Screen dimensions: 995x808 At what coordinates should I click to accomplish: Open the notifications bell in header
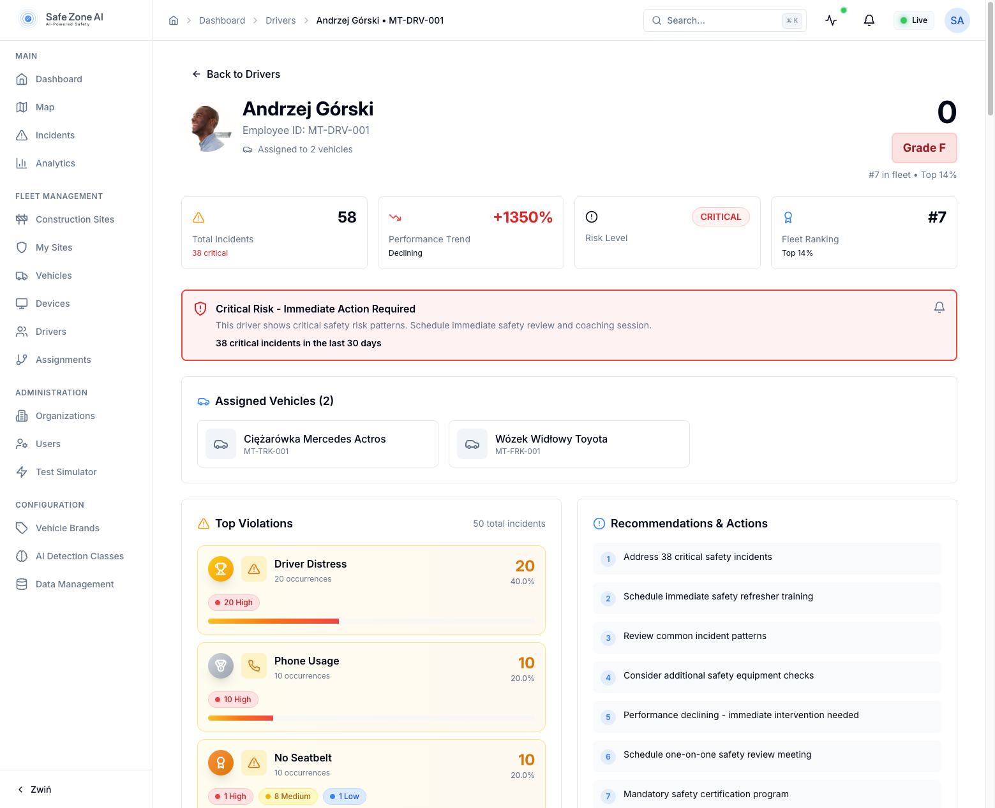(869, 20)
